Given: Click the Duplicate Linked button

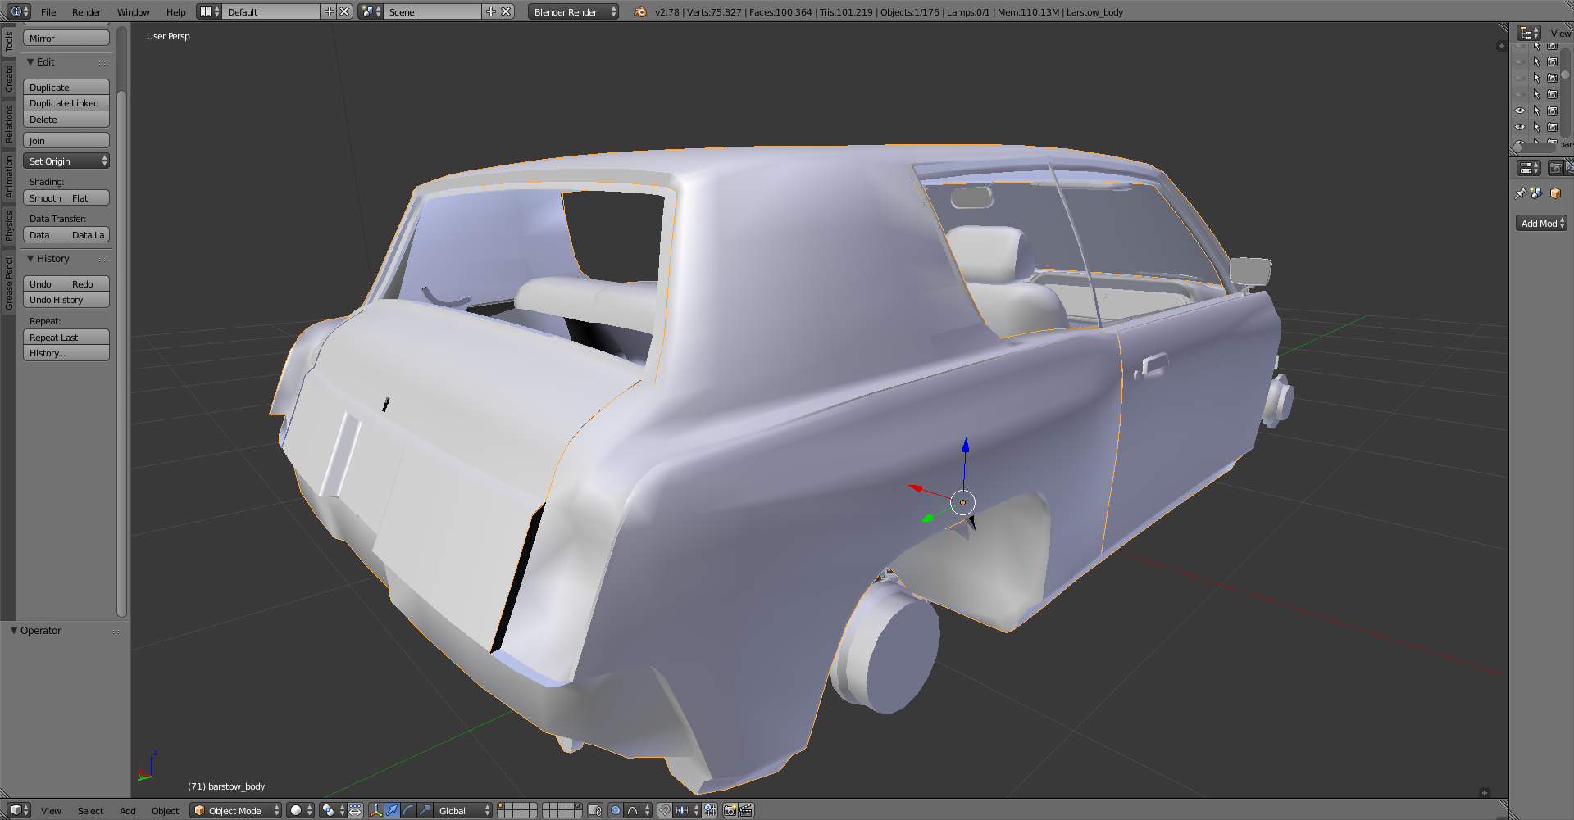Looking at the screenshot, I should (x=66, y=103).
